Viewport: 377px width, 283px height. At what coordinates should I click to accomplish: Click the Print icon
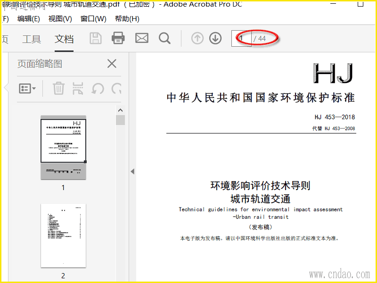[x=118, y=38]
